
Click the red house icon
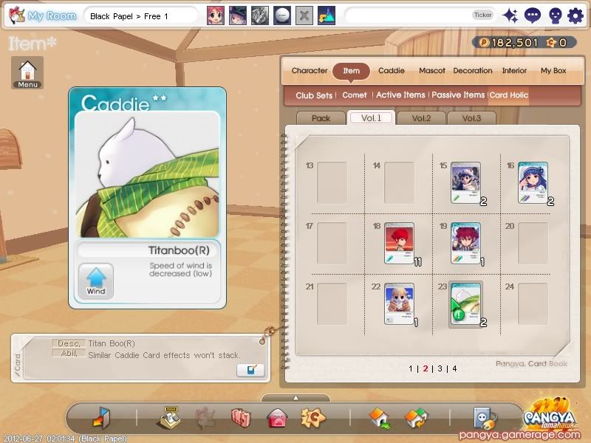277,418
